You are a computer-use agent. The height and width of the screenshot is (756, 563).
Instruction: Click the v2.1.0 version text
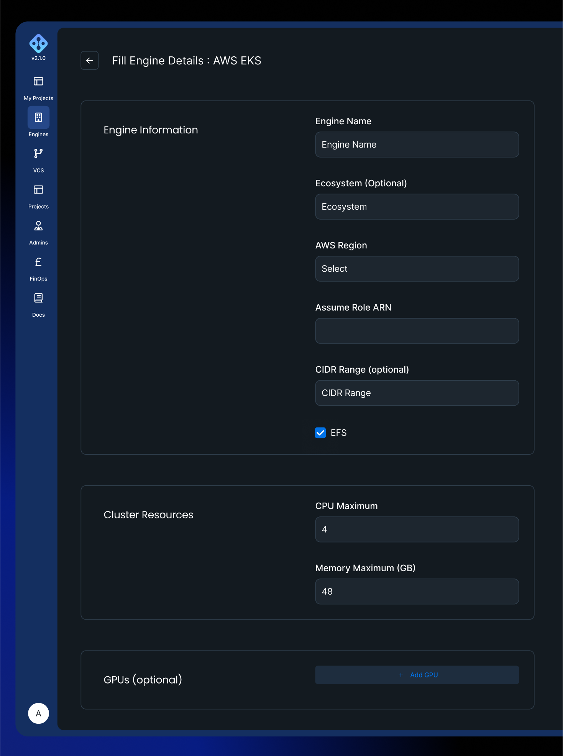click(38, 58)
